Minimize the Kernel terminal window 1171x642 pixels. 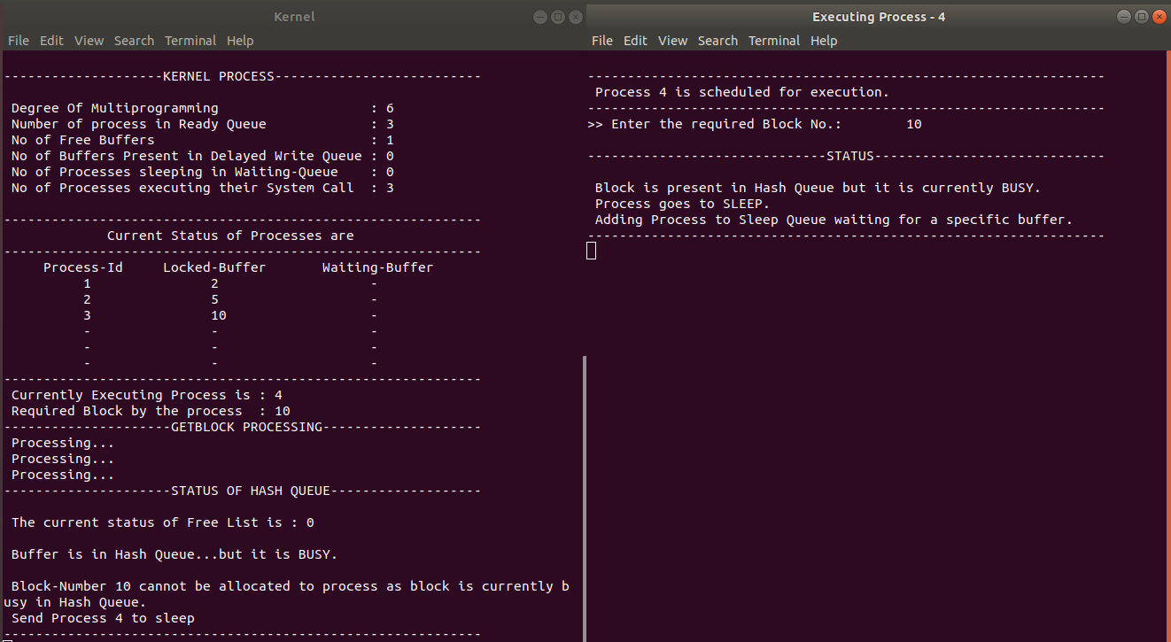[x=539, y=16]
